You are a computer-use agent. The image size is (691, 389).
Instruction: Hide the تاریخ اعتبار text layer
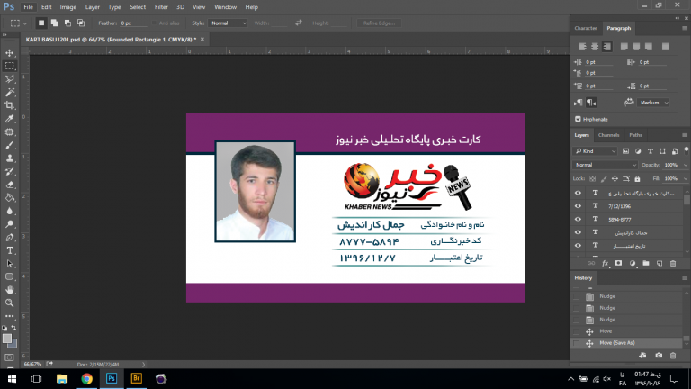coord(578,246)
